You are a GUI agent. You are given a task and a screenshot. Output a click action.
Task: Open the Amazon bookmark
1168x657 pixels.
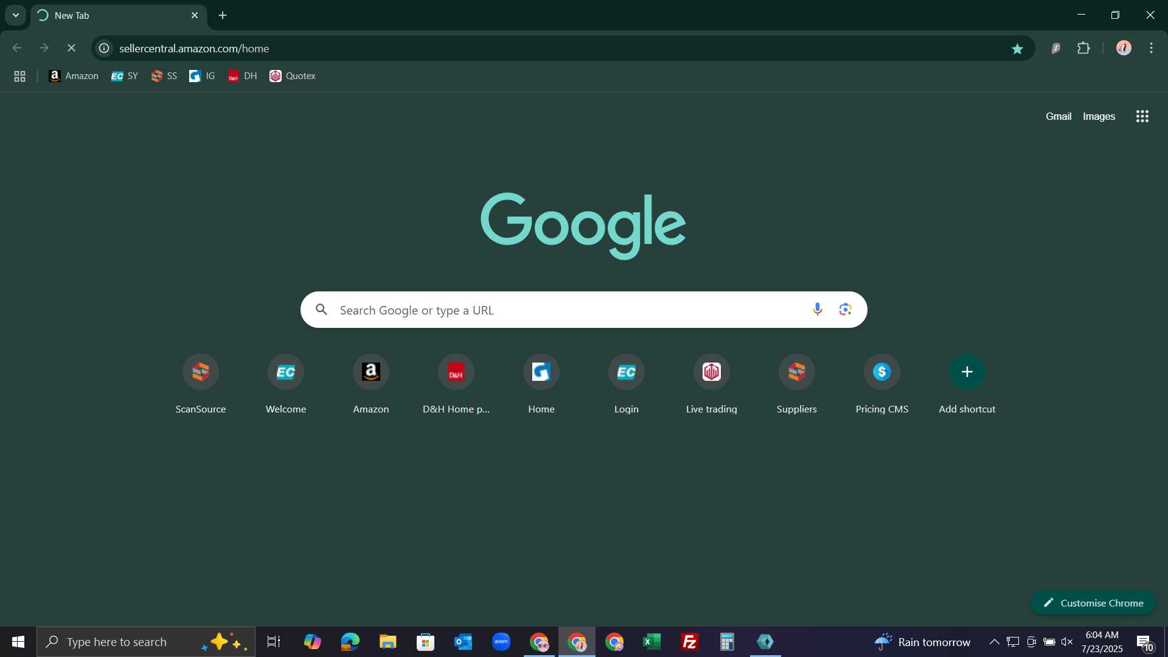point(74,76)
